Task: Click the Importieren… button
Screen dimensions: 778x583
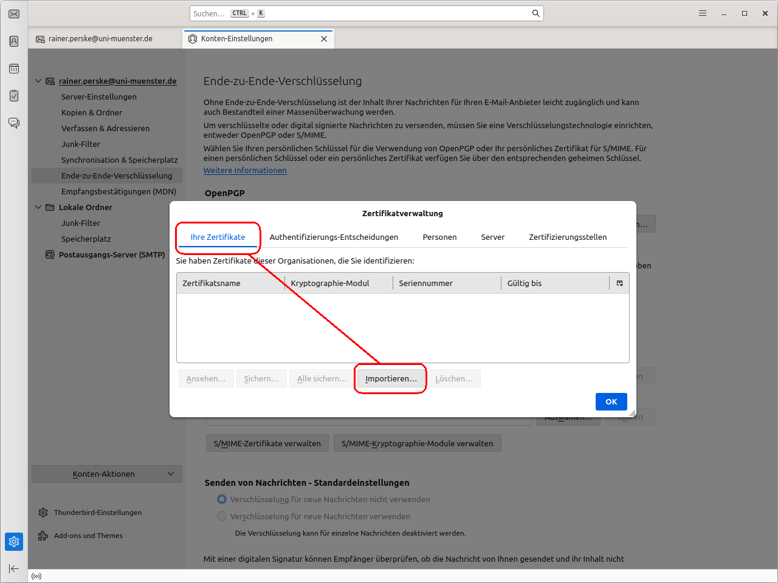Action: (391, 379)
